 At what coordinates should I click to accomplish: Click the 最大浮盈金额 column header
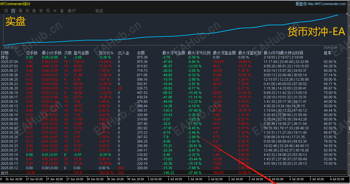point(224,53)
